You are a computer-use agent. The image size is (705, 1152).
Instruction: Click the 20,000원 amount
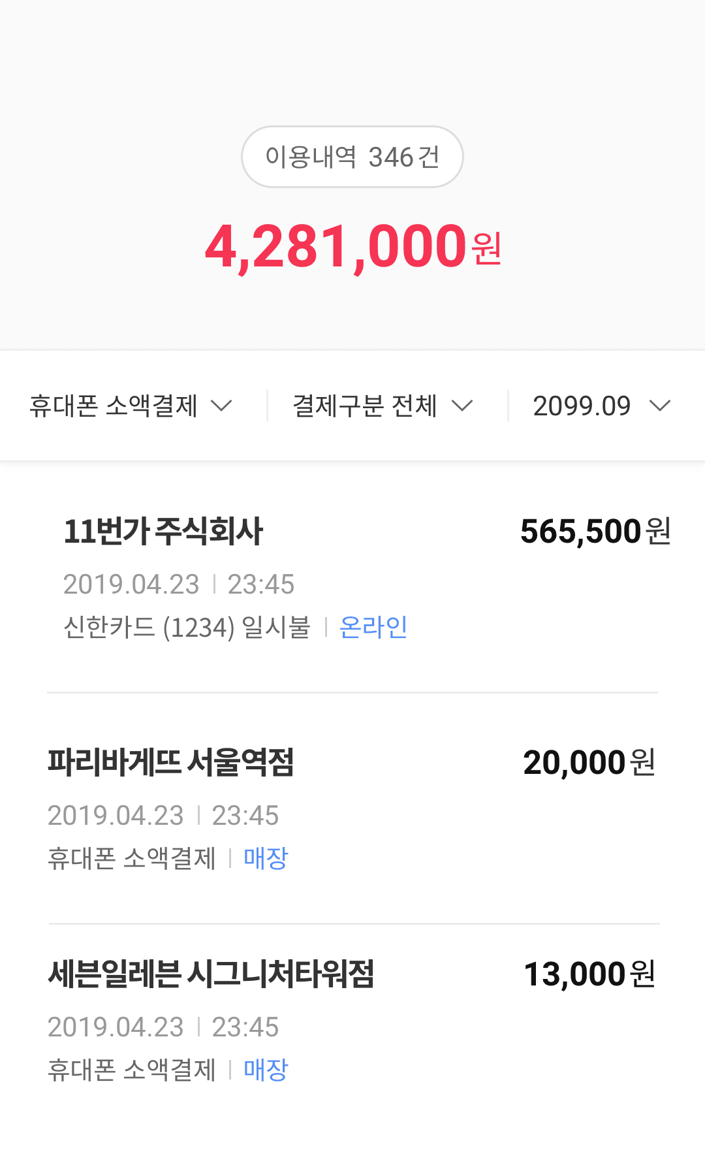pyautogui.click(x=589, y=762)
